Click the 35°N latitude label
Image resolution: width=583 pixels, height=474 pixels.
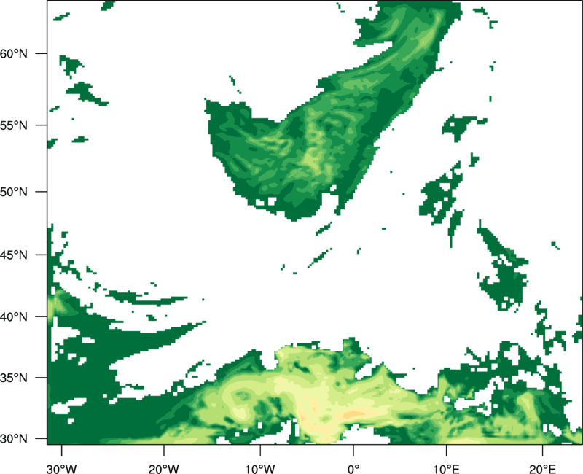[x=14, y=378]
